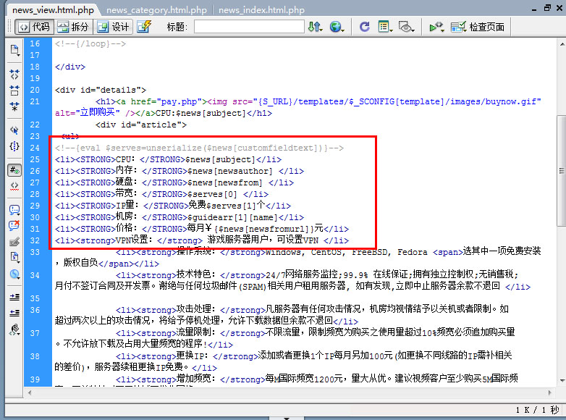Open Check Page (检查页面) menu
The image size is (566, 420).
point(477,27)
